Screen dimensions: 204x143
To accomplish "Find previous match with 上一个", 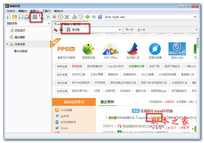I will click(141, 30).
